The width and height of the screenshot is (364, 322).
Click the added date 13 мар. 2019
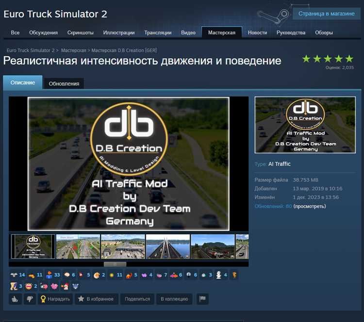(x=317, y=188)
